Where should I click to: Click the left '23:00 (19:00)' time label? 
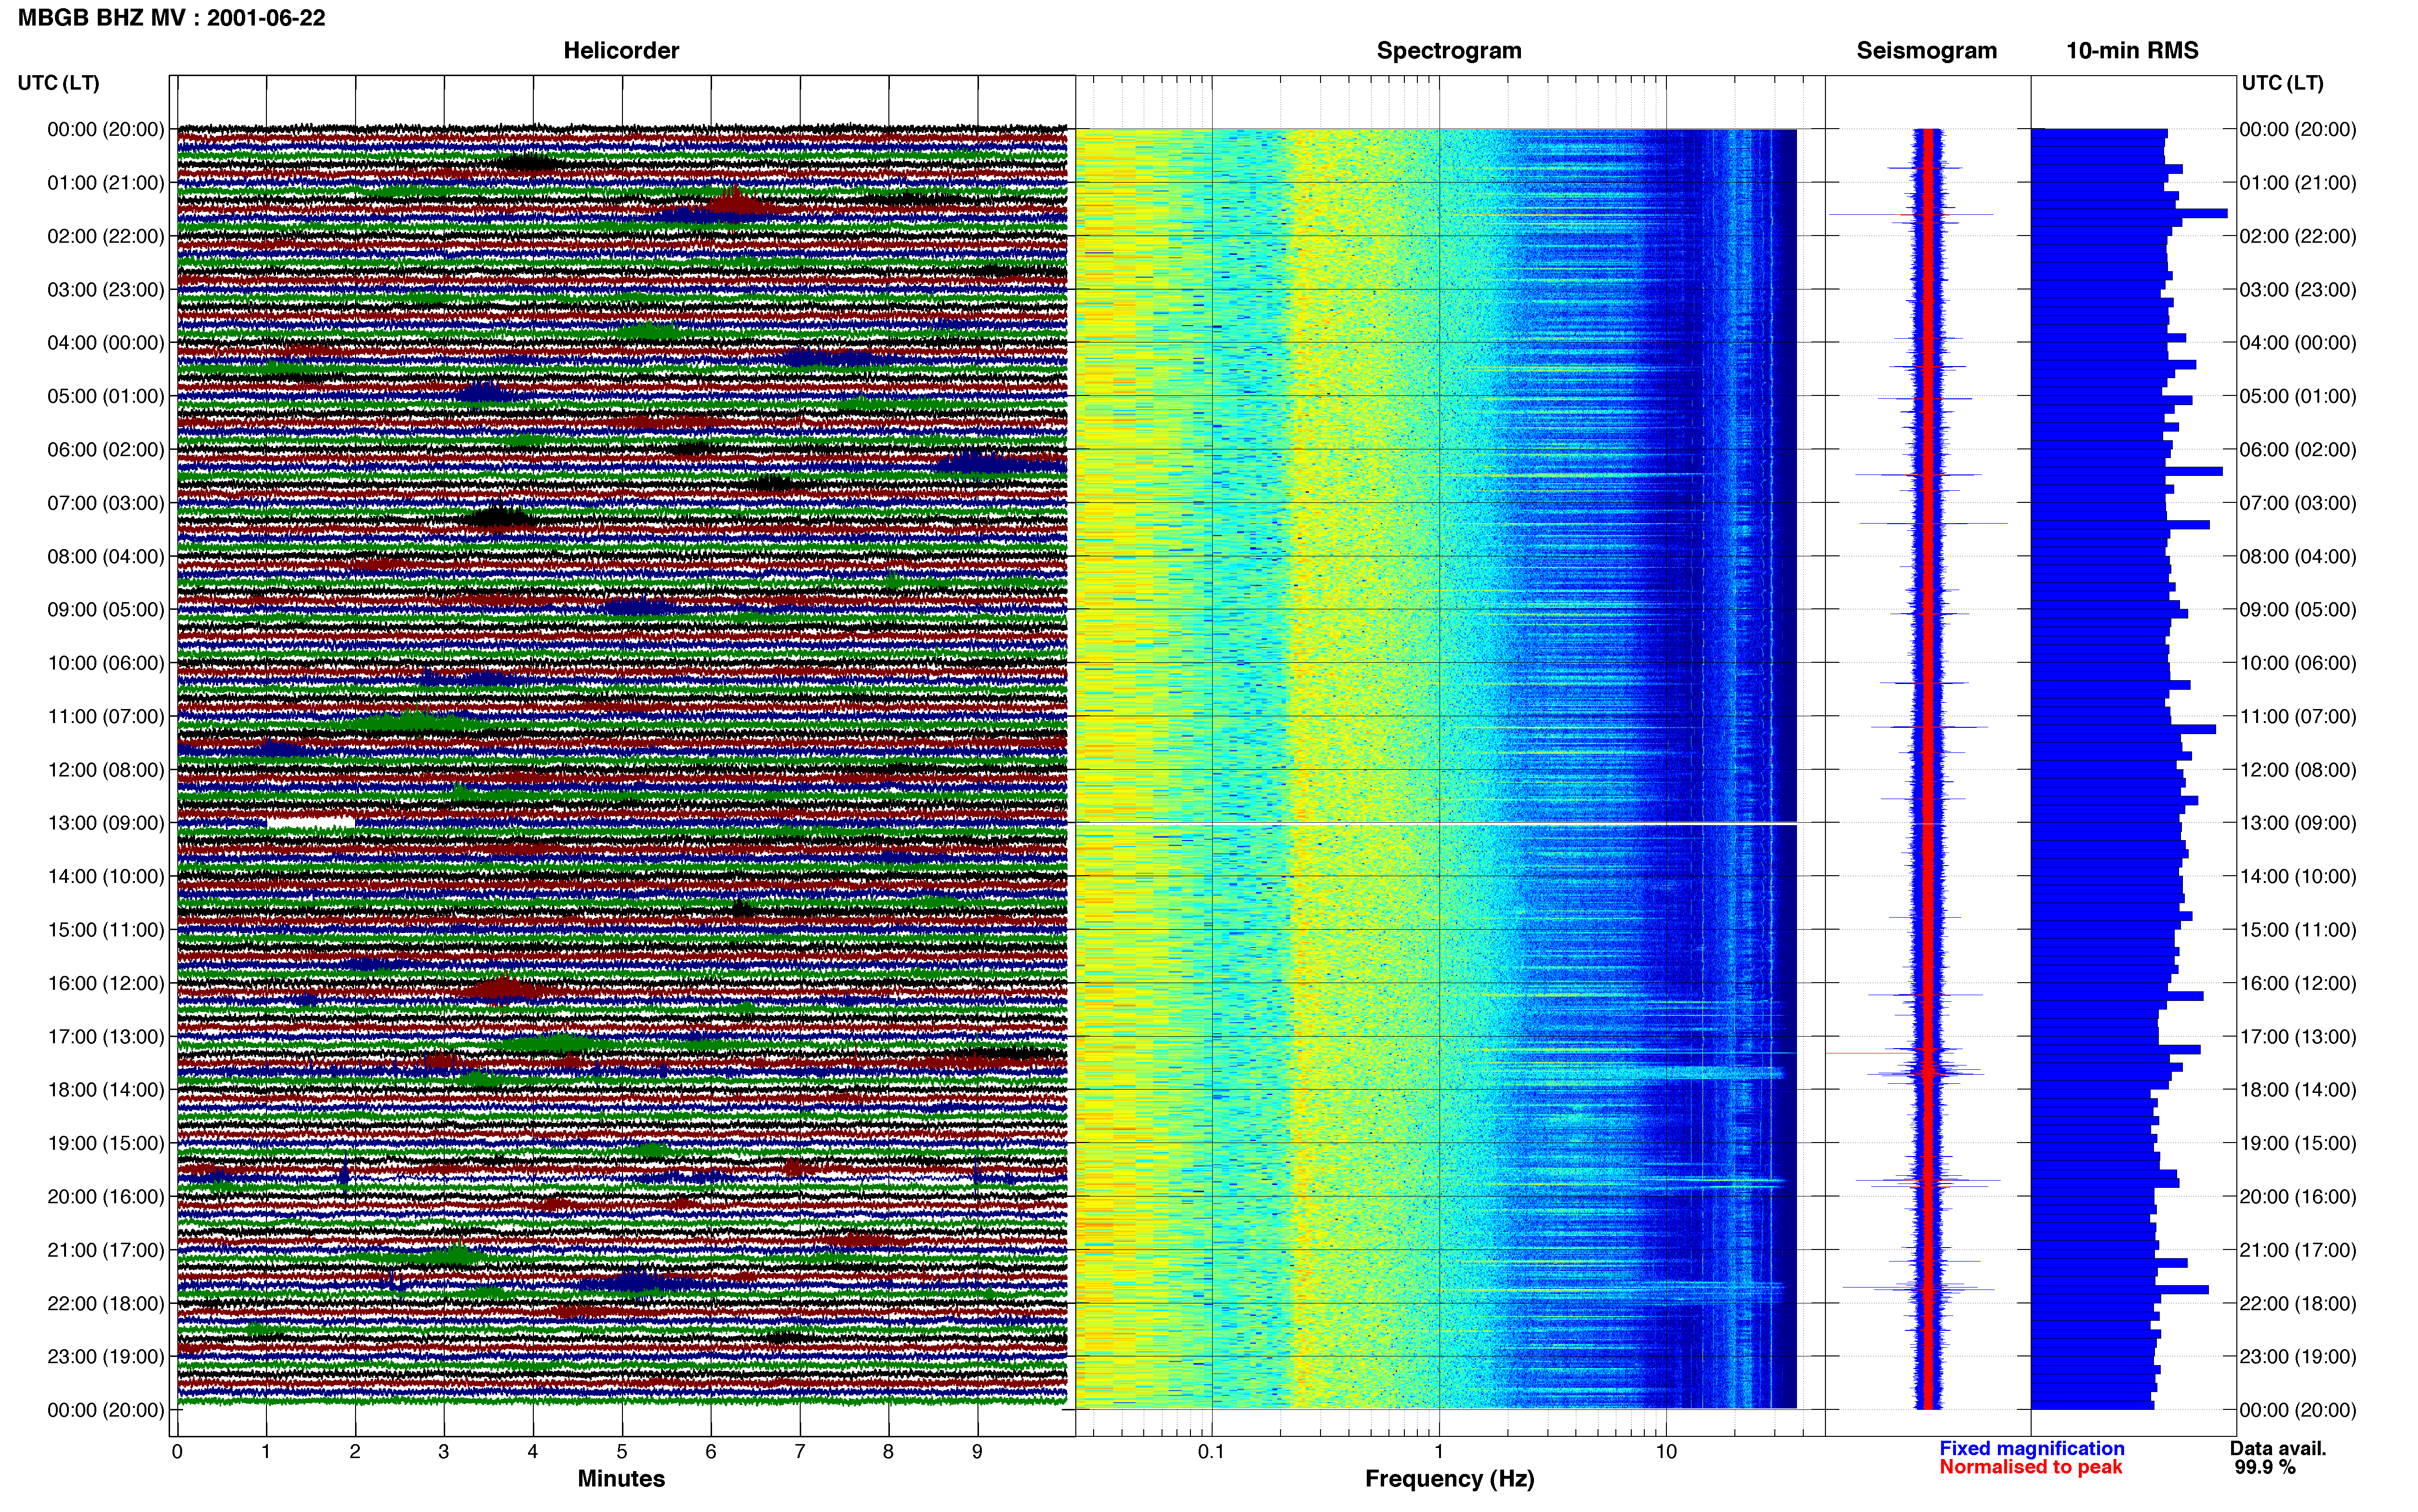pos(106,1356)
